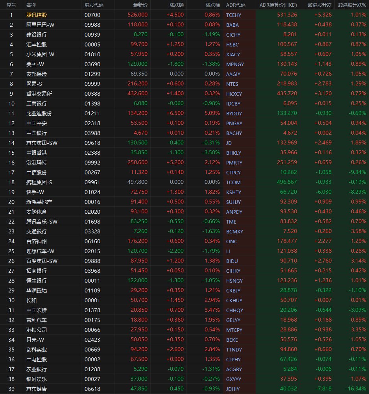
Task: Click HK stock code 00700
Action: pyautogui.click(x=92, y=15)
